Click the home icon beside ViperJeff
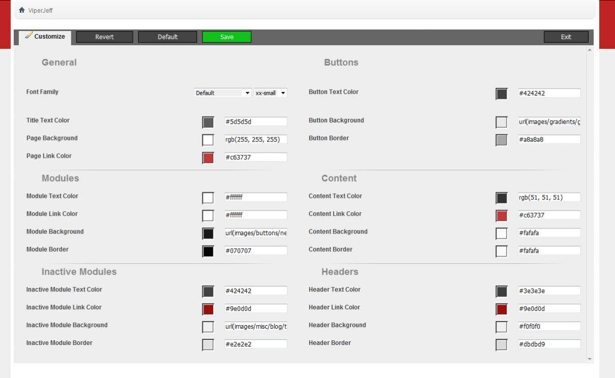Image resolution: width=615 pixels, height=378 pixels. pyautogui.click(x=21, y=10)
